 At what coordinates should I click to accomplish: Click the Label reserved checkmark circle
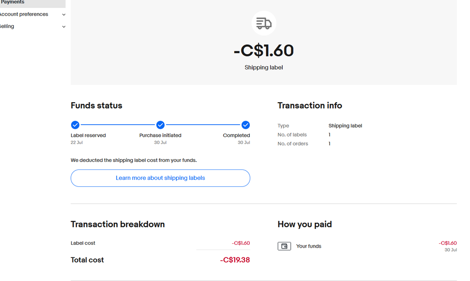[x=75, y=125]
